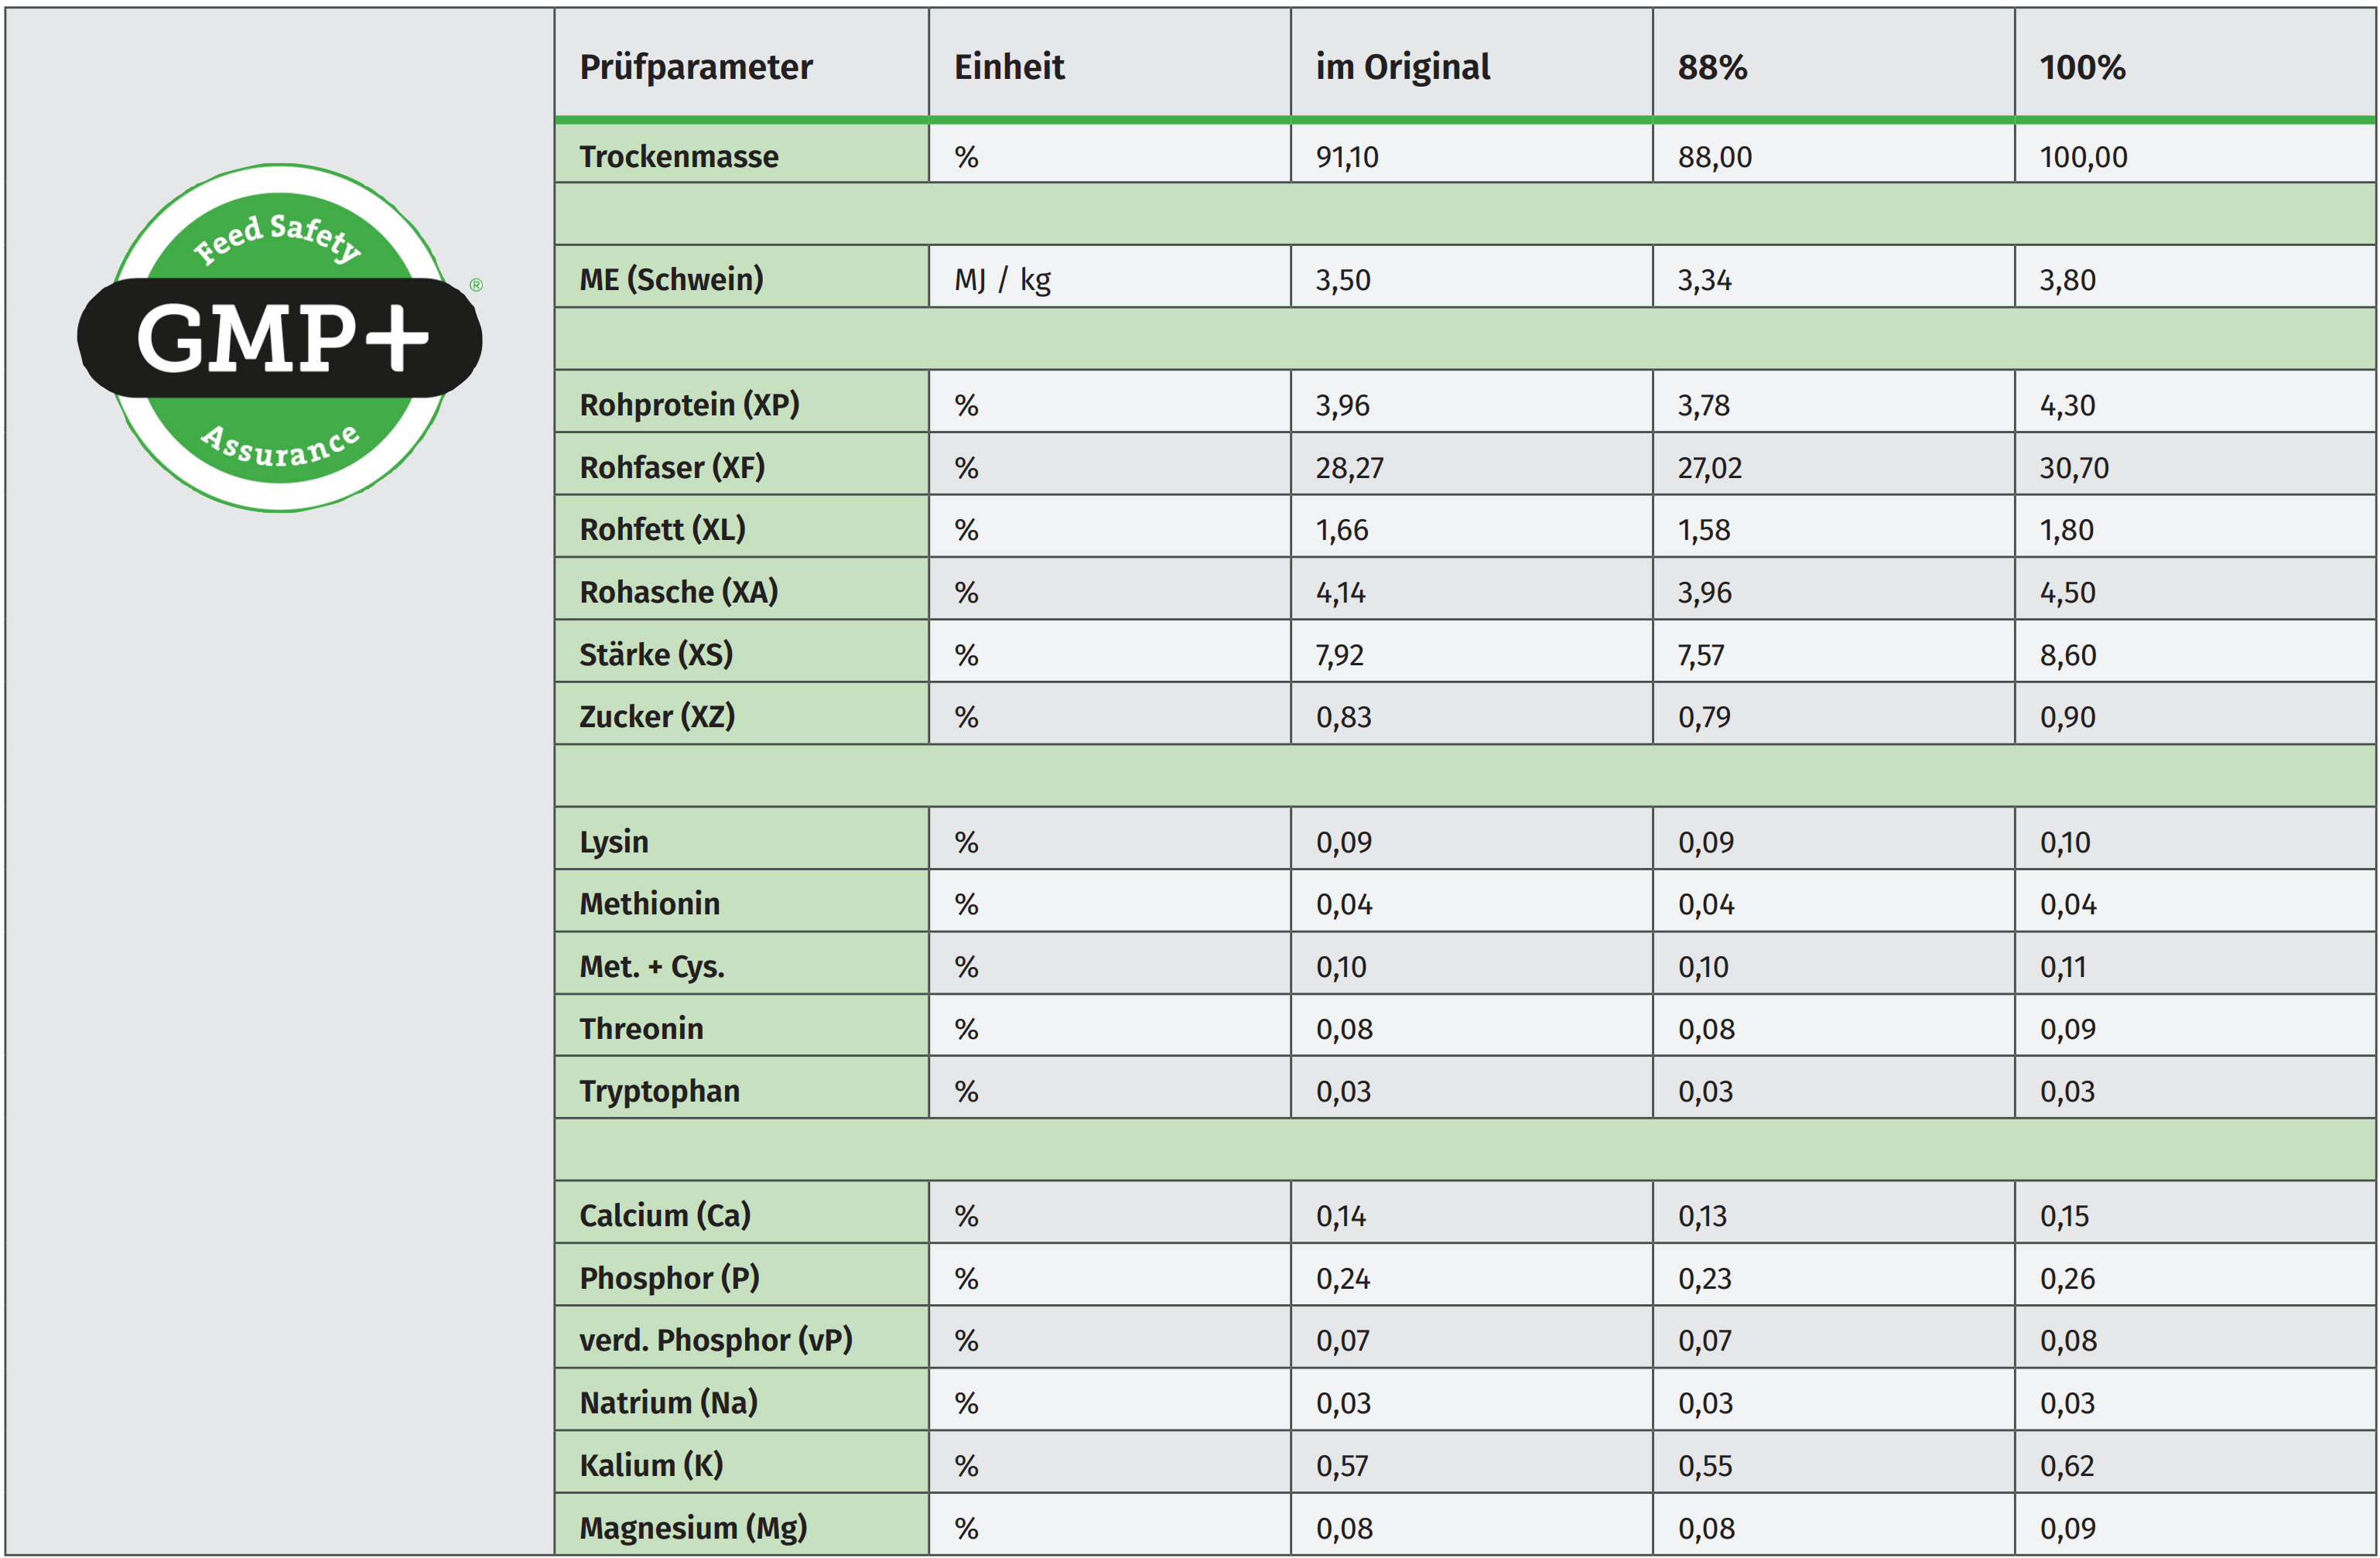Click the Calcium (Ca) row label
Image resolution: width=2380 pixels, height=1558 pixels.
point(665,1216)
